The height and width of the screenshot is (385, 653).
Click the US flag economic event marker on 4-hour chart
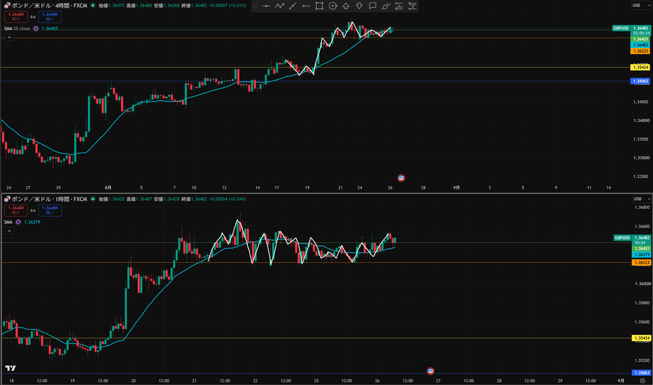[401, 178]
